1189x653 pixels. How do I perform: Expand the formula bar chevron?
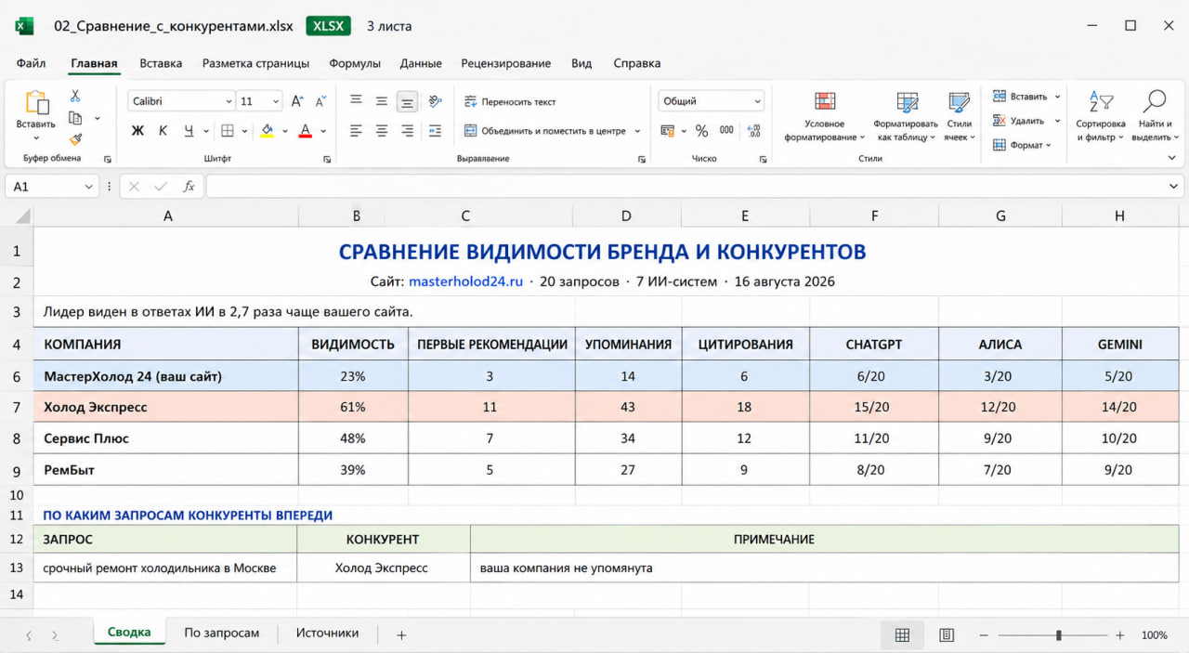click(x=1175, y=187)
